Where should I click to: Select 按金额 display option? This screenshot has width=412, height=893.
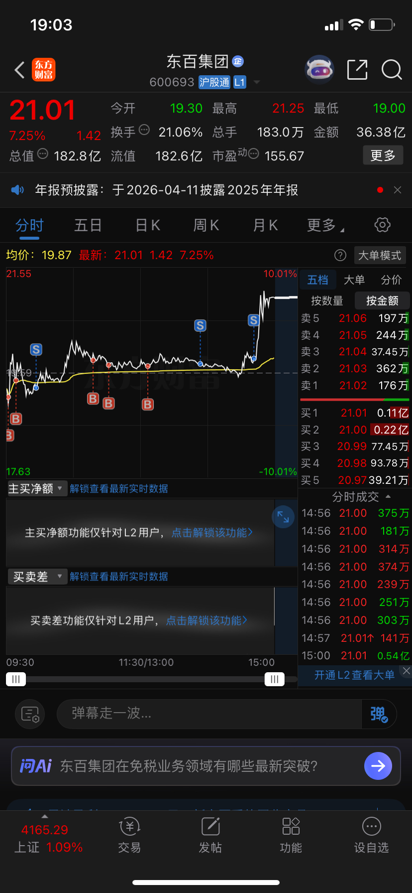click(382, 300)
